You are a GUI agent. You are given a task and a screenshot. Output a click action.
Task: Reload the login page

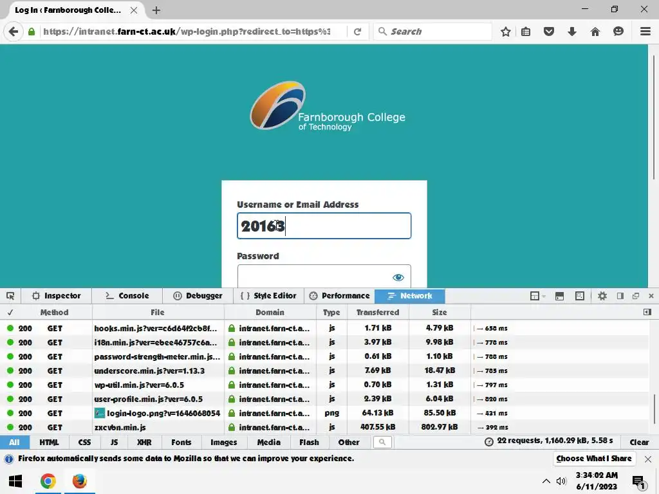point(357,32)
